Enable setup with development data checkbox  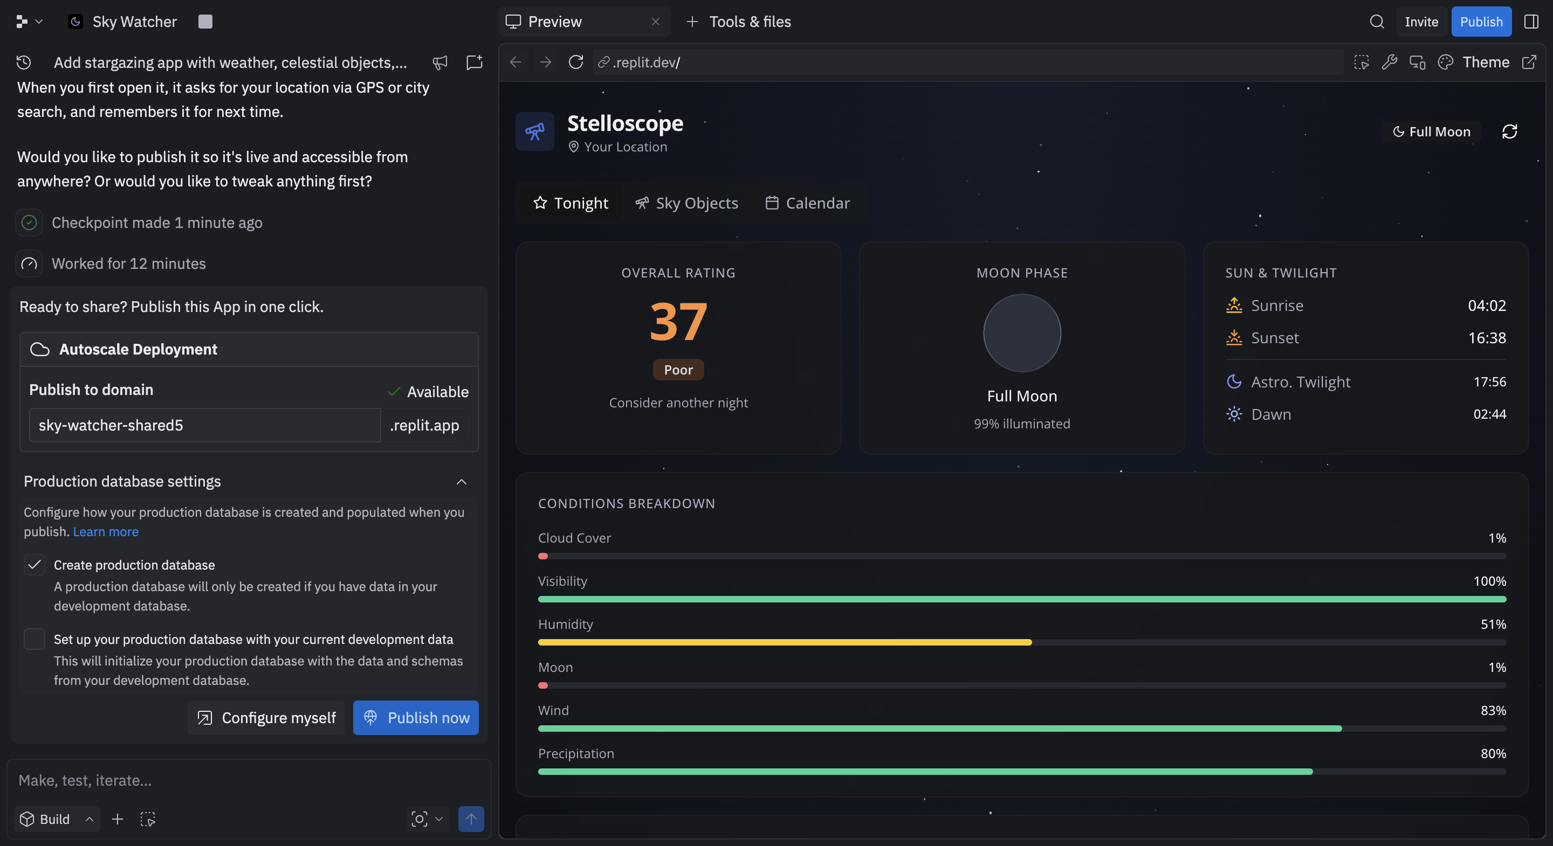35,639
